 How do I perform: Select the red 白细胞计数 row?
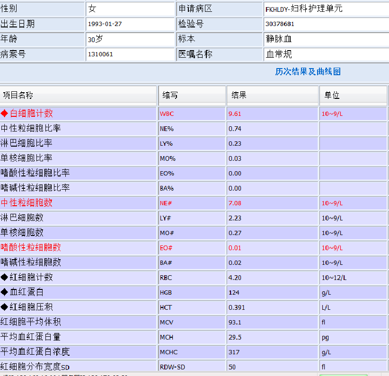(x=78, y=114)
